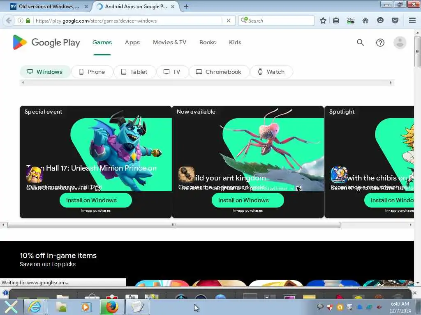421x315 pixels.
Task: Stop loading the page with the X in address bar
Action: click(229, 21)
